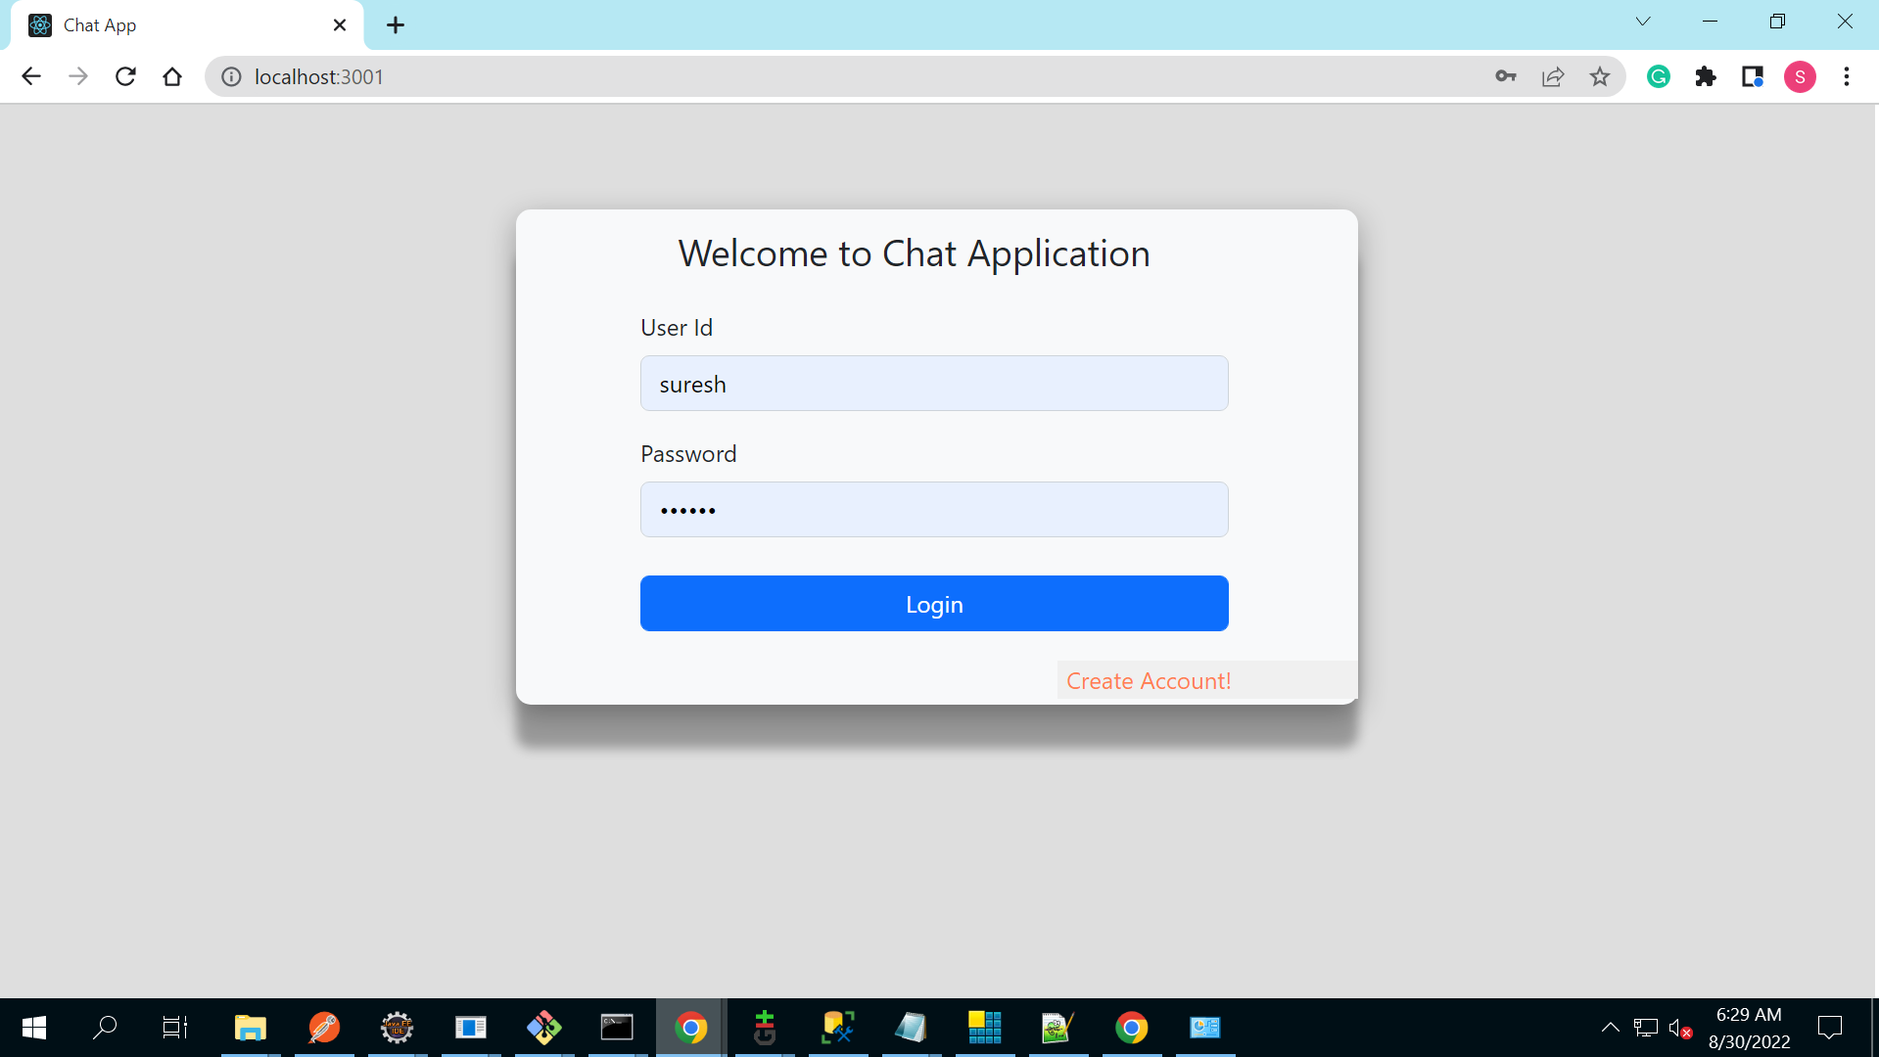This screenshot has width=1879, height=1057.
Task: Open Eclipse Java EE IDE from taskbar
Action: tap(397, 1028)
